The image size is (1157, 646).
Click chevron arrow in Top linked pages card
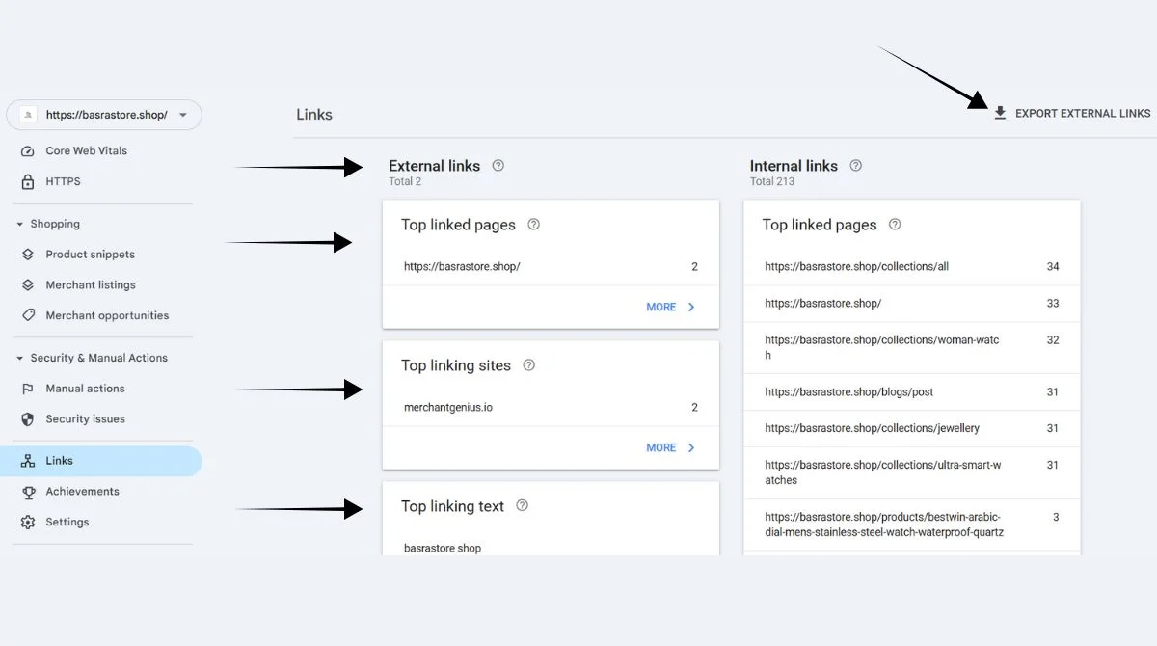pos(691,307)
